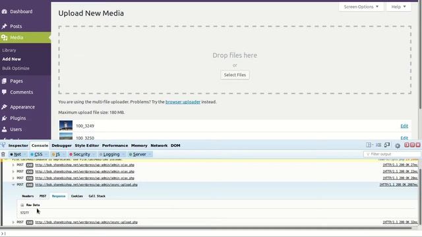Toggle the Security console filter
Viewport: 422px width, 237px height.
point(80,154)
